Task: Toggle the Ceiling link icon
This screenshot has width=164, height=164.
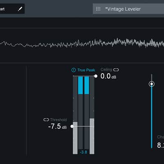Action: (116, 70)
